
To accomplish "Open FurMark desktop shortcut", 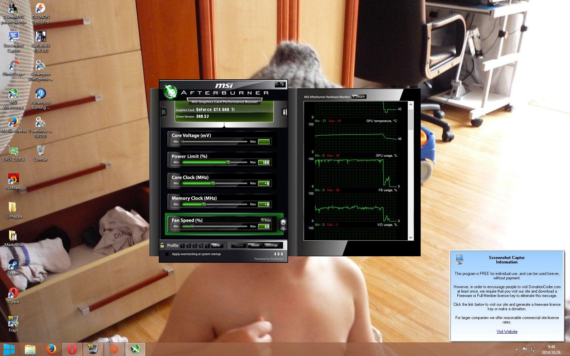I will pyautogui.click(x=13, y=182).
